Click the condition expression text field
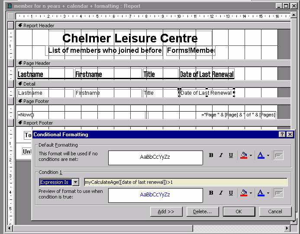Viewport: 300px width, 234px height. tap(185, 183)
